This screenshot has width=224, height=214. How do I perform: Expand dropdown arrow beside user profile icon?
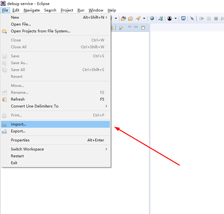175,18
